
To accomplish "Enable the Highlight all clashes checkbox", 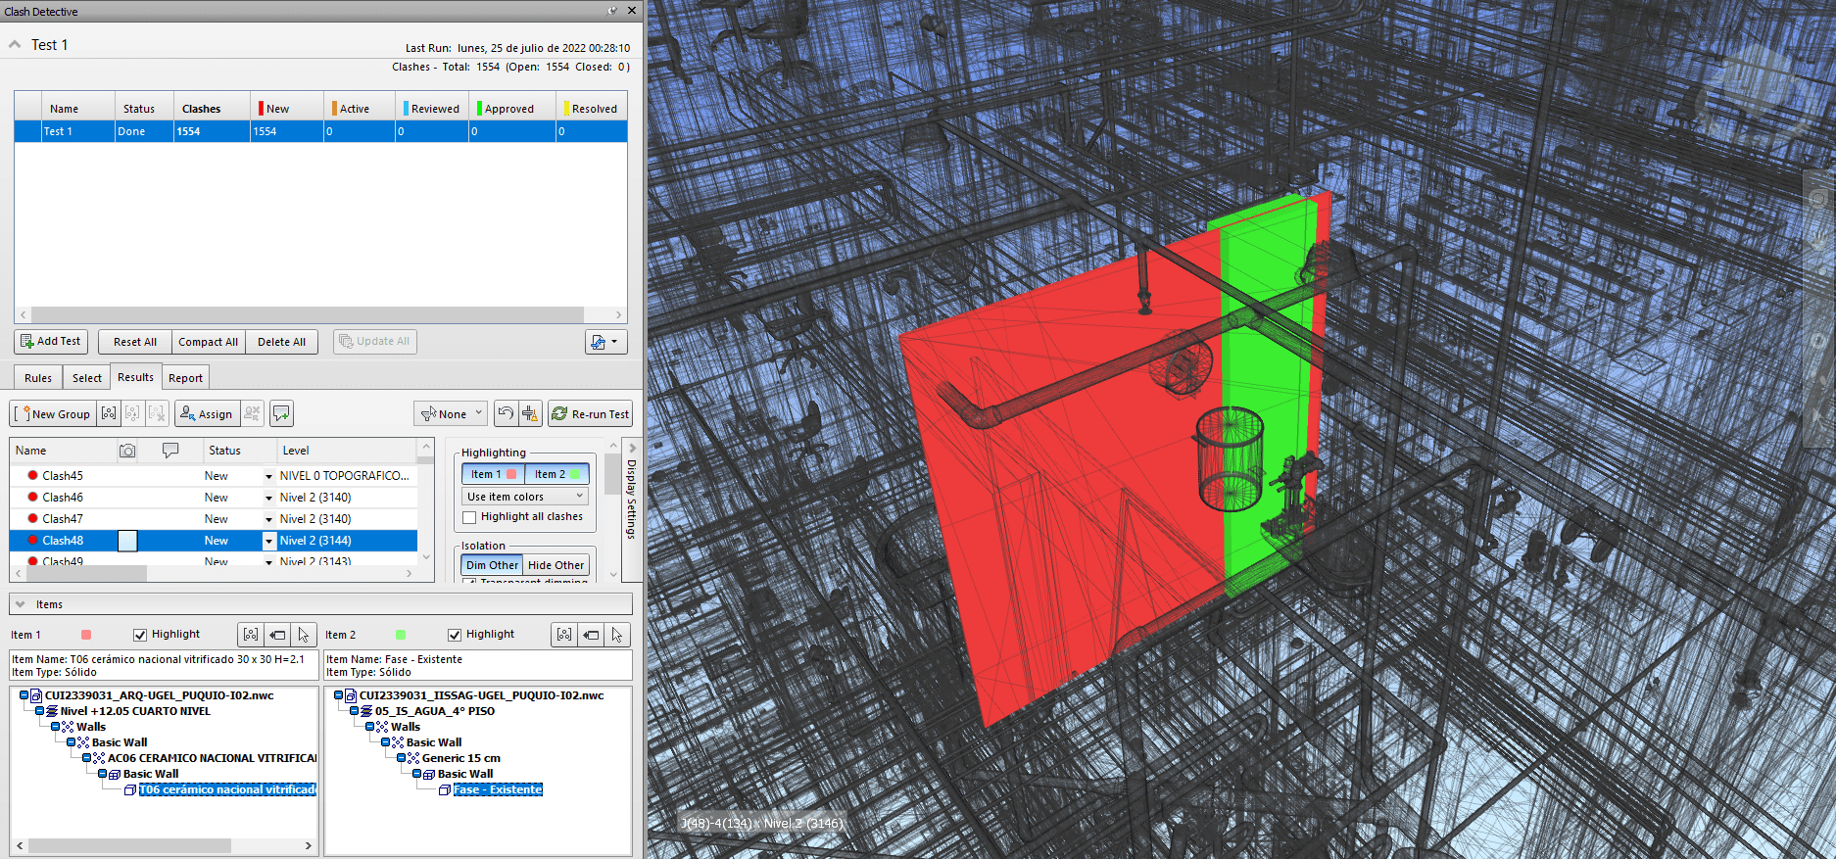I will (469, 517).
